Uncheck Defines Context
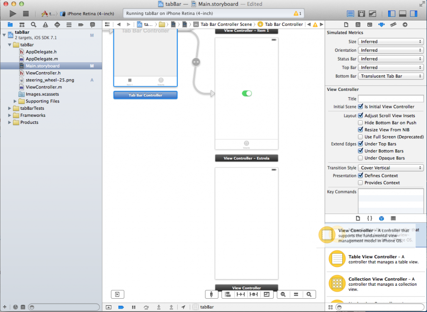Image resolution: width=427 pixels, height=312 pixels. coord(360,176)
